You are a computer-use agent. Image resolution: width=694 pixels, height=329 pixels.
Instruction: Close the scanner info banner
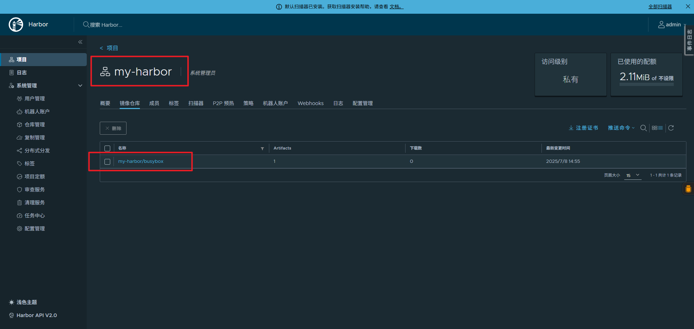click(688, 7)
